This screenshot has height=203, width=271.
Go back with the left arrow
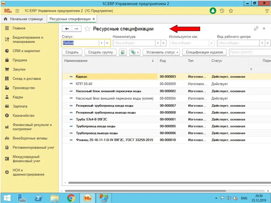tap(67, 29)
